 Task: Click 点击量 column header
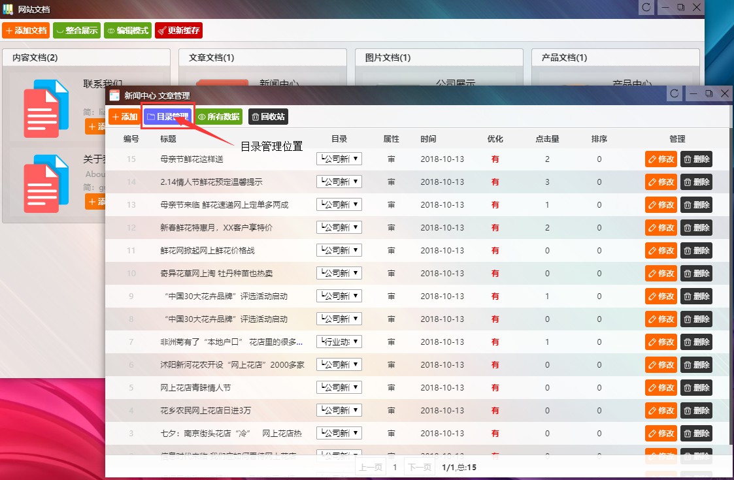pos(547,139)
